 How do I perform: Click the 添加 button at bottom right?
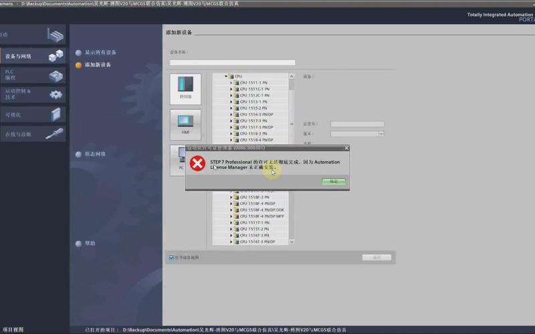pyautogui.click(x=377, y=258)
